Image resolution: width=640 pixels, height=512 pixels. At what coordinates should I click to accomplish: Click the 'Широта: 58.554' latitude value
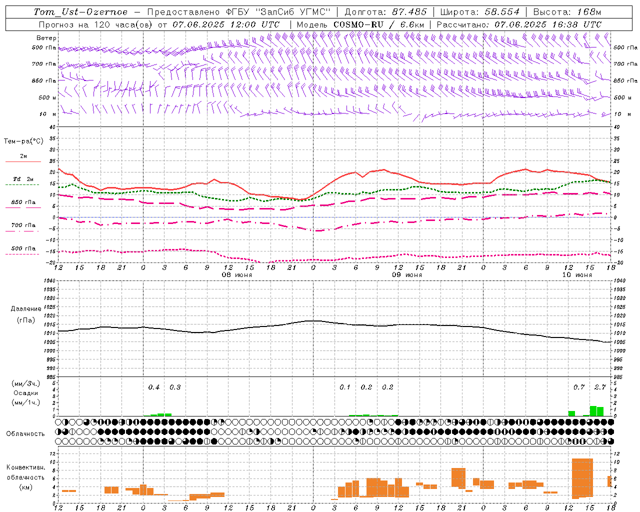pos(480,12)
